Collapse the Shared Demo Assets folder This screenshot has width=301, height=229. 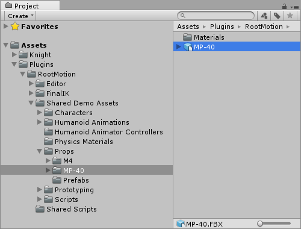pos(31,103)
